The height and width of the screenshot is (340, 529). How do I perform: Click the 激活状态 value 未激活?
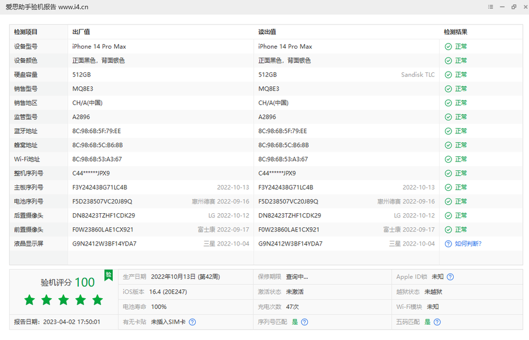click(295, 292)
